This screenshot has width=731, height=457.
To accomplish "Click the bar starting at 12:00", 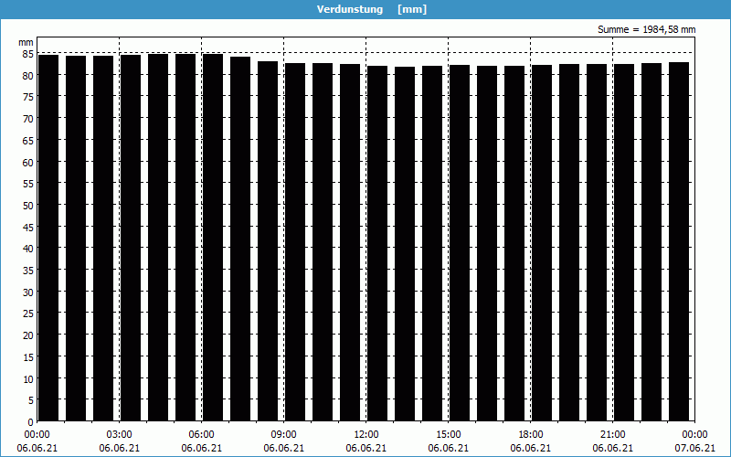I will (377, 244).
